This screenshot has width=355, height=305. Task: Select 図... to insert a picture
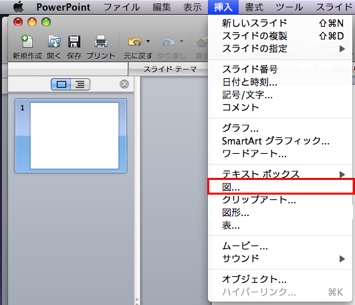(280, 187)
